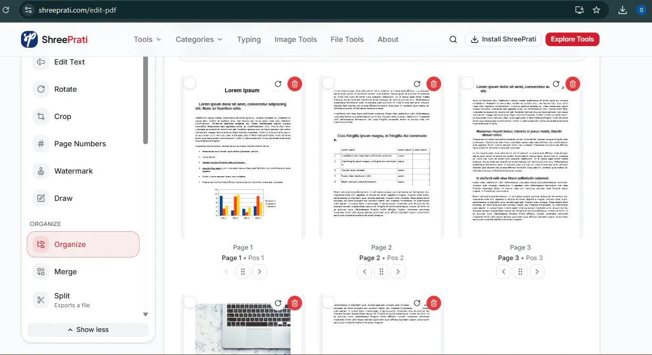Delete Page 1 using red trash icon
The width and height of the screenshot is (652, 355).
tap(295, 84)
